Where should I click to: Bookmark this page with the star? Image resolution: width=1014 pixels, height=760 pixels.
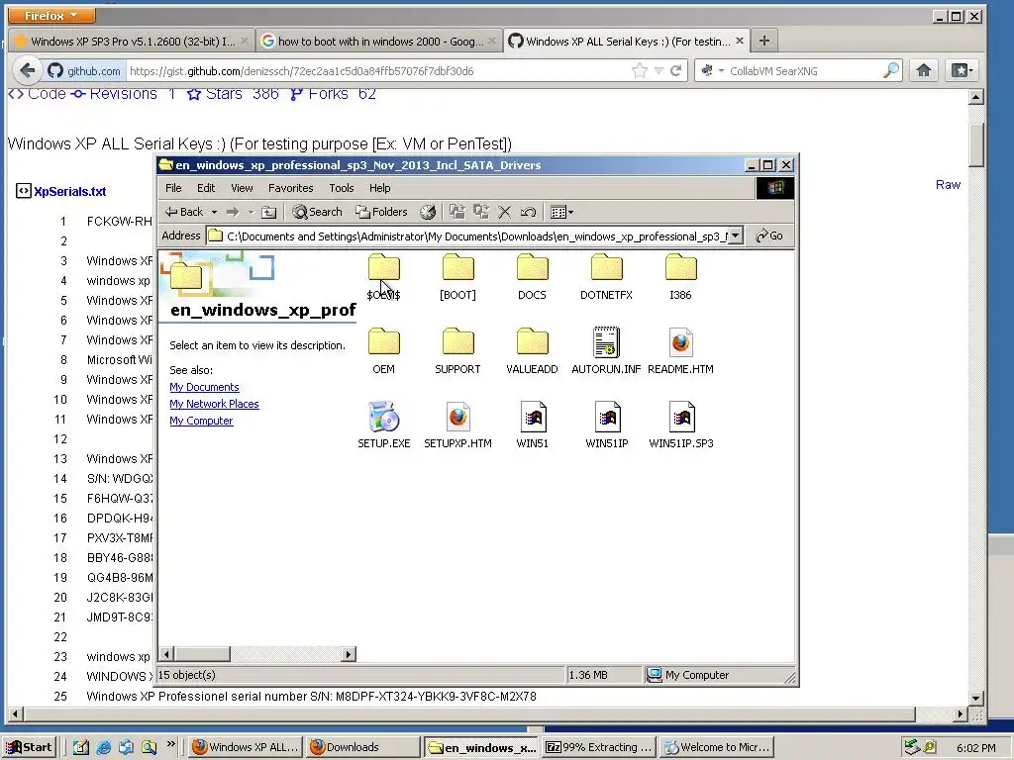(639, 71)
